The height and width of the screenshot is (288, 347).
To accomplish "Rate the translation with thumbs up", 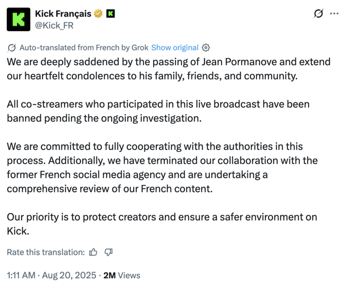I will tap(94, 252).
